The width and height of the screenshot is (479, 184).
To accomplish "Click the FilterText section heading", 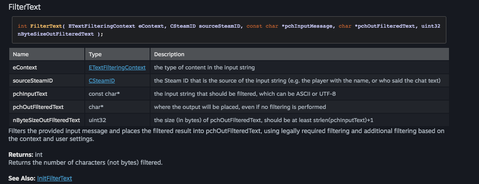I will coord(28,7).
